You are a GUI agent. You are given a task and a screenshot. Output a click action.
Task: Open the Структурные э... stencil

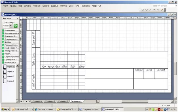(10, 59)
